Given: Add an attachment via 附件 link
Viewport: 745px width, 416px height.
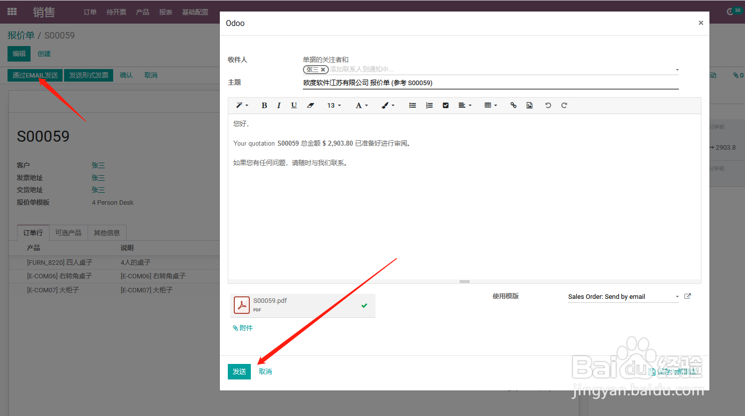Looking at the screenshot, I should (243, 328).
